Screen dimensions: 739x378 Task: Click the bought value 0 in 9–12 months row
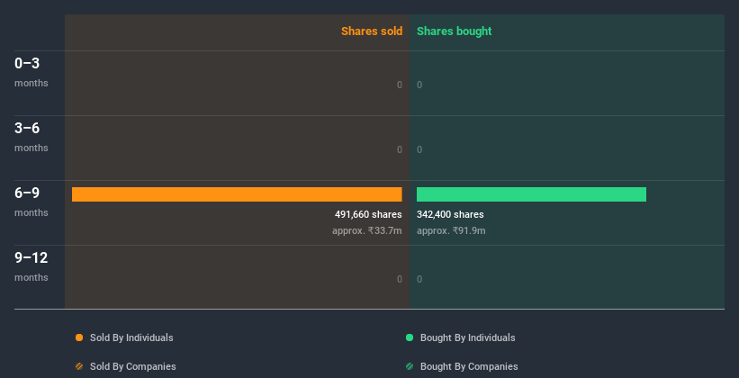(x=419, y=280)
